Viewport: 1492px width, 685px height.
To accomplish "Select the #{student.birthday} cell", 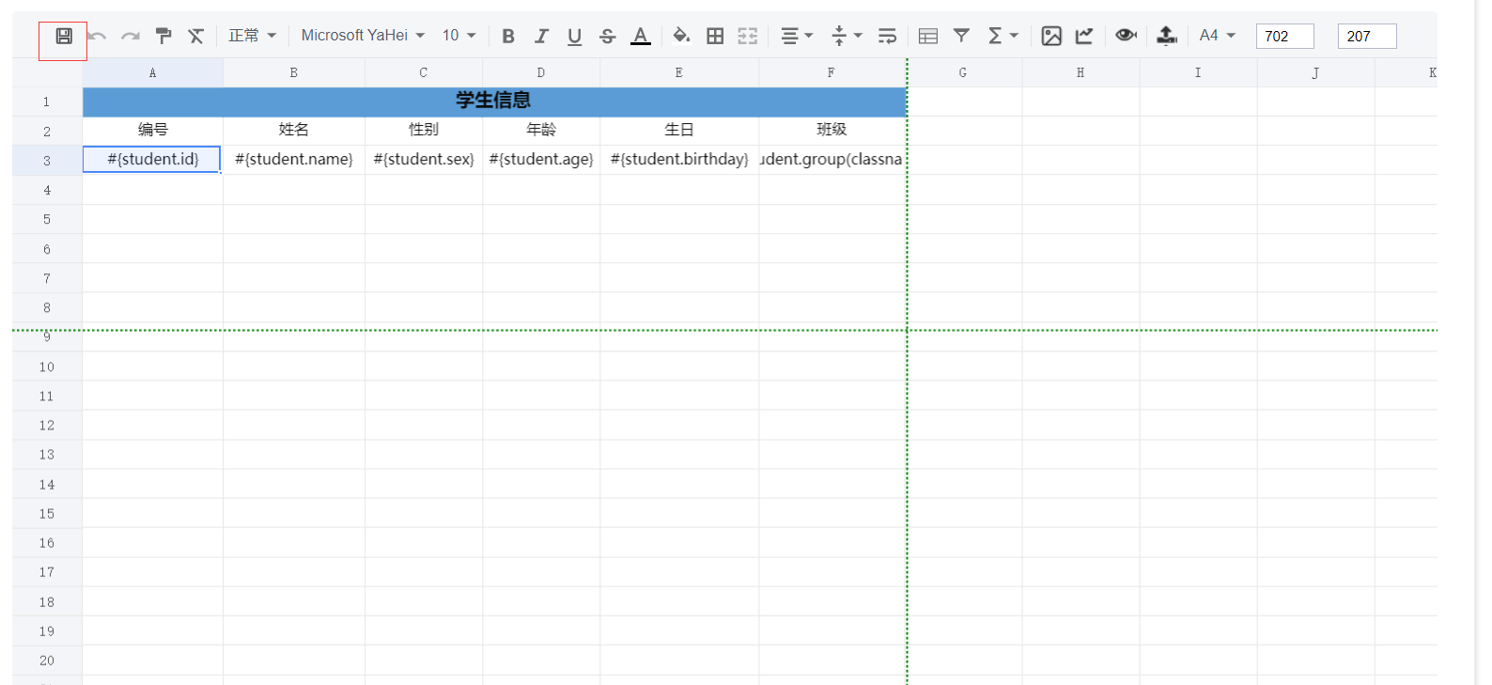I will click(679, 160).
